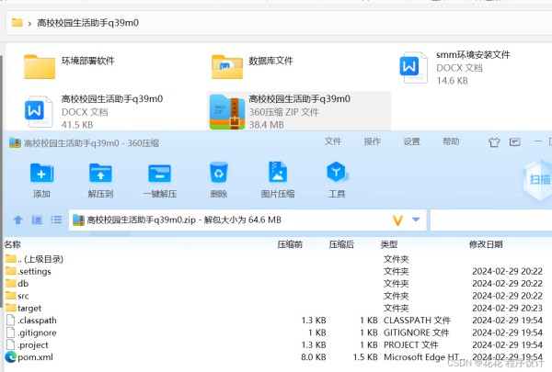Viewport: 552px width, 372px height.
Task: Select the db folder in the archive
Action: point(17,284)
